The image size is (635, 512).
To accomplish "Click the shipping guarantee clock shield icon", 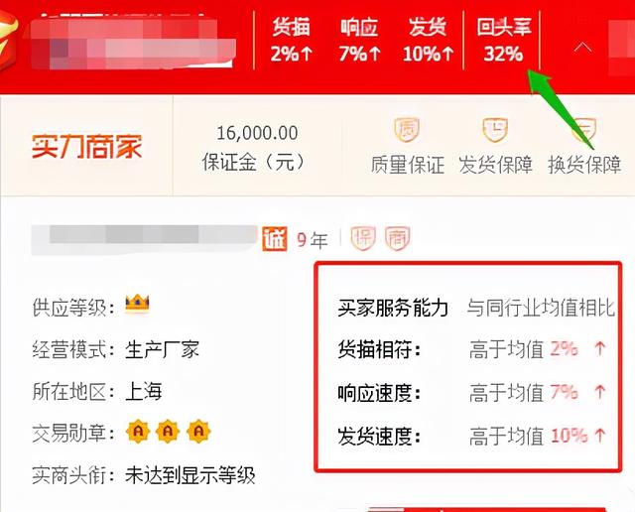I will pyautogui.click(x=495, y=130).
